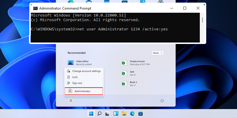Image resolution: width=237 pixels, height=118 pixels.
Task: Click the user profile avatar in Start menu
Action: pyautogui.click(x=71, y=101)
